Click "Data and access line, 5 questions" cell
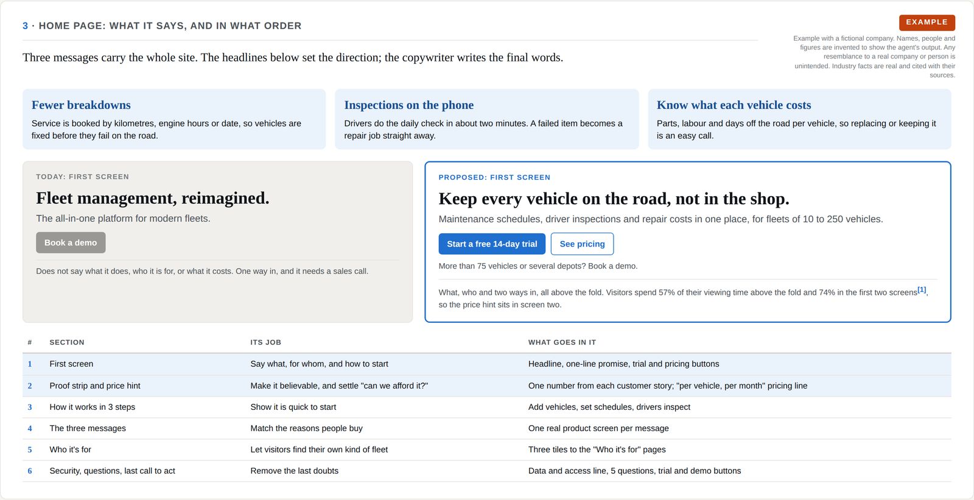The image size is (974, 500). click(634, 471)
